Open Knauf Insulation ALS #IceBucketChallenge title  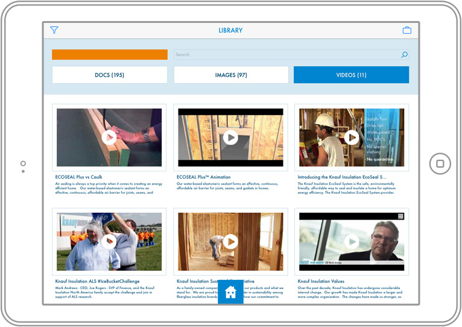click(98, 281)
